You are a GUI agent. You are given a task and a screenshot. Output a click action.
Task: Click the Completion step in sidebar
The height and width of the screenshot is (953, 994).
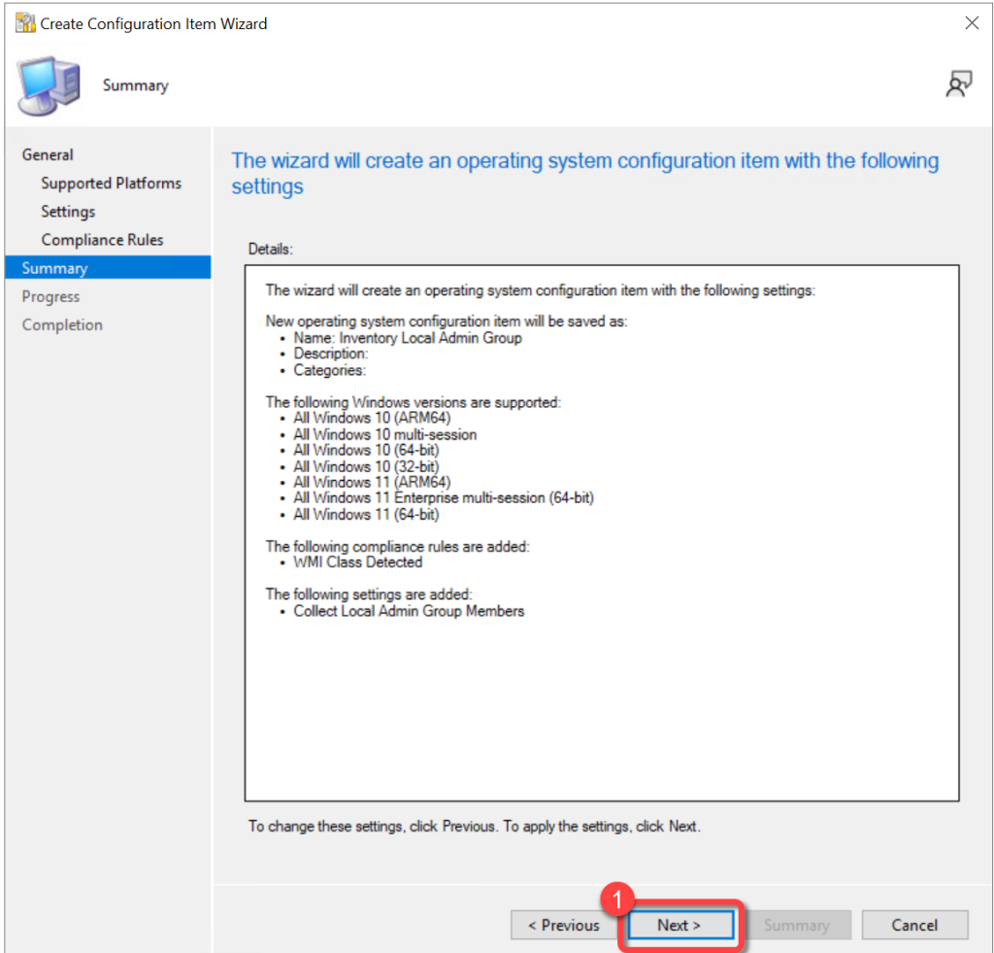(x=61, y=324)
